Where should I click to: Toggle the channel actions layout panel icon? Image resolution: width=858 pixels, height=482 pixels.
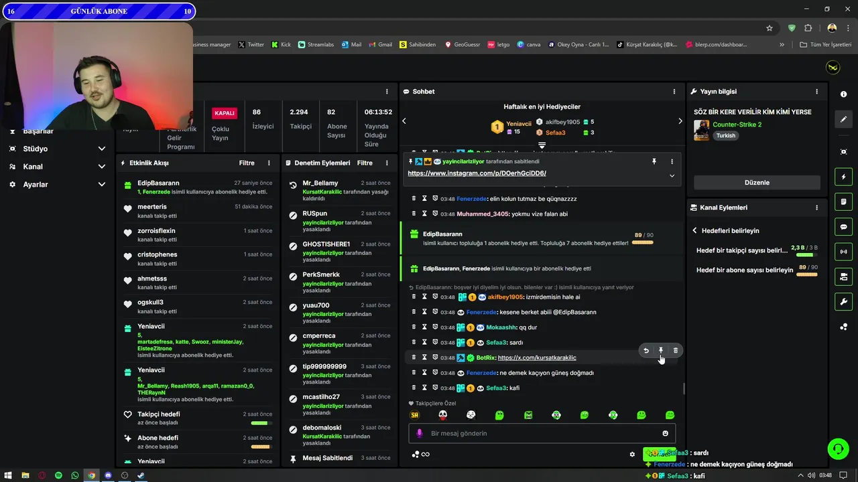pyautogui.click(x=843, y=276)
